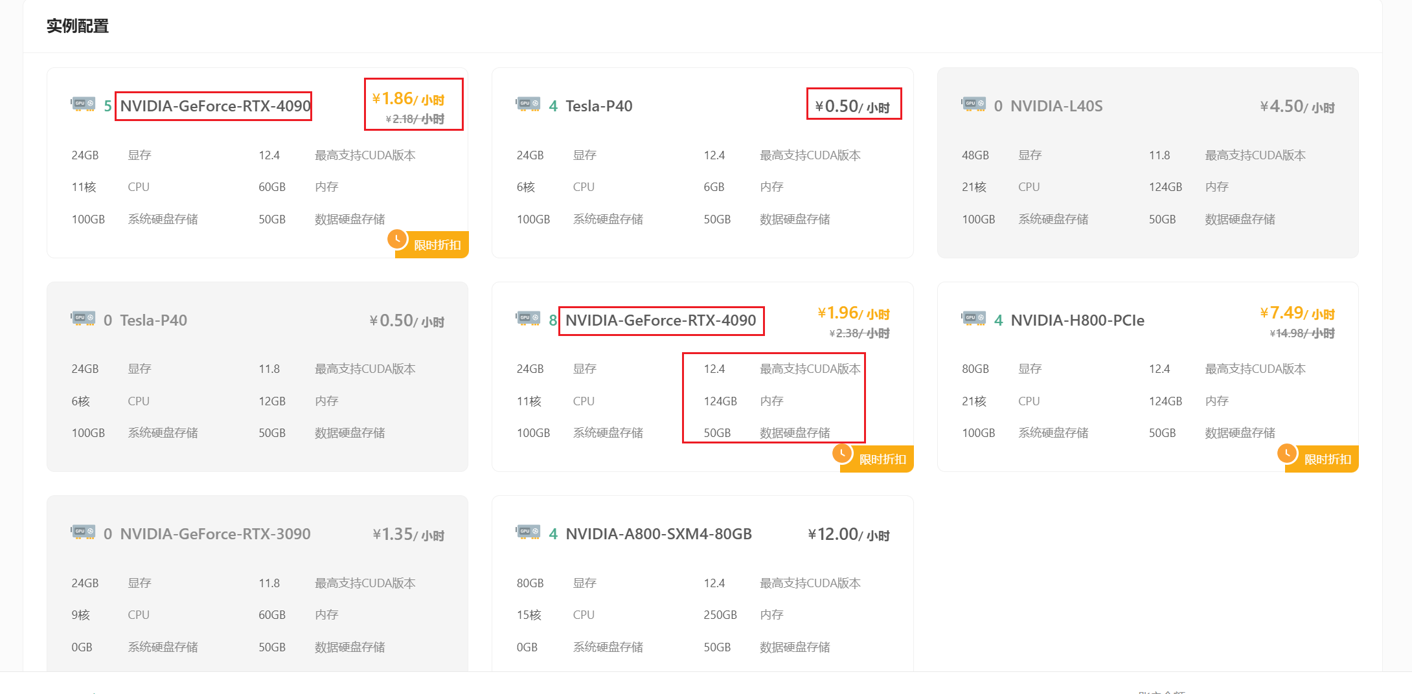
Task: Click the 实例配置 section heading
Action: pos(78,26)
